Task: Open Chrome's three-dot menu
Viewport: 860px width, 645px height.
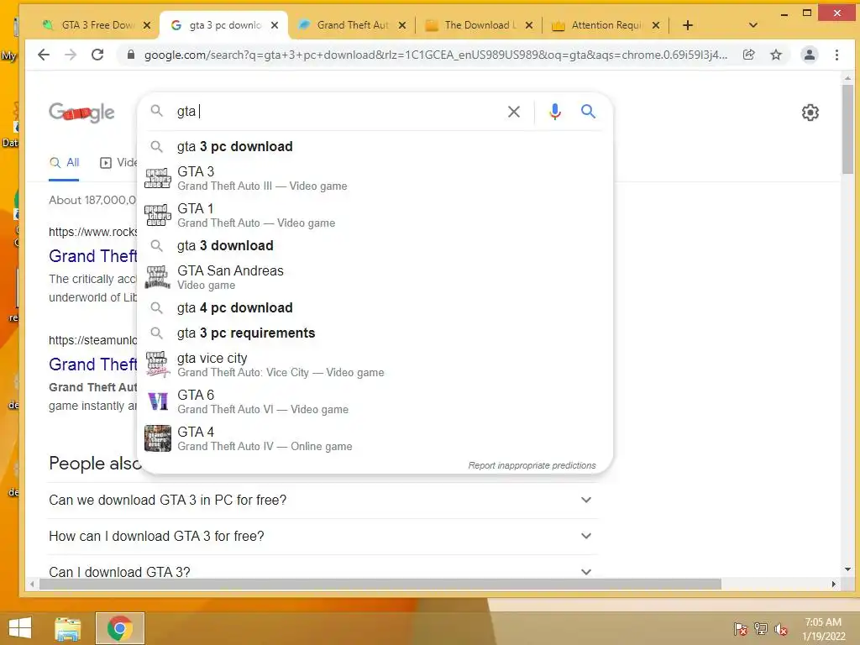Action: coord(836,55)
